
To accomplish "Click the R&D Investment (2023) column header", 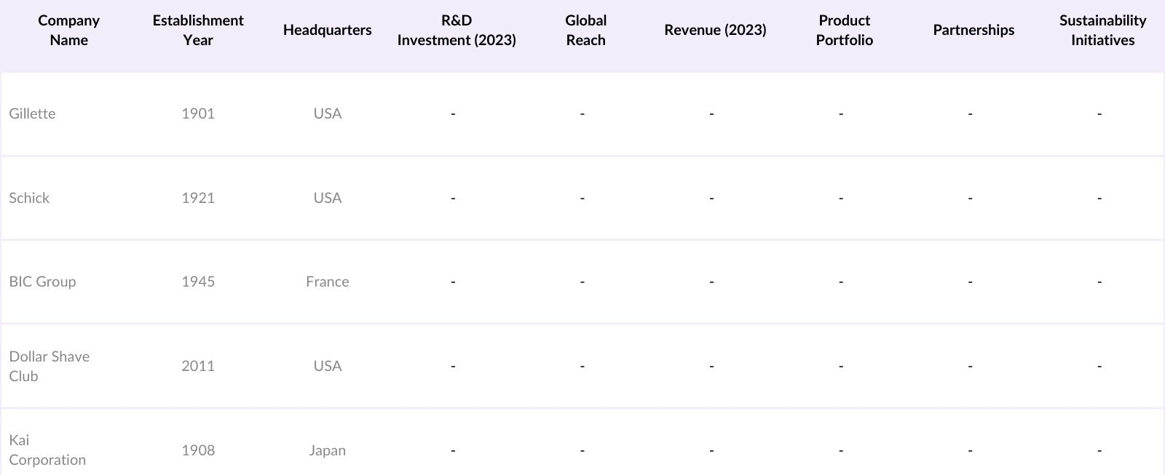I will (x=457, y=30).
